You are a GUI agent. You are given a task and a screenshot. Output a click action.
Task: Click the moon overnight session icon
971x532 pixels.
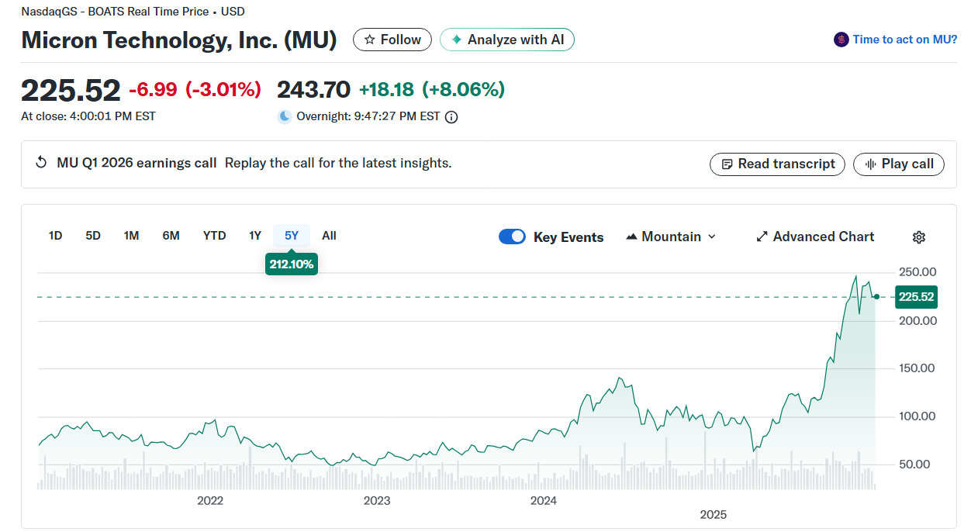point(285,116)
